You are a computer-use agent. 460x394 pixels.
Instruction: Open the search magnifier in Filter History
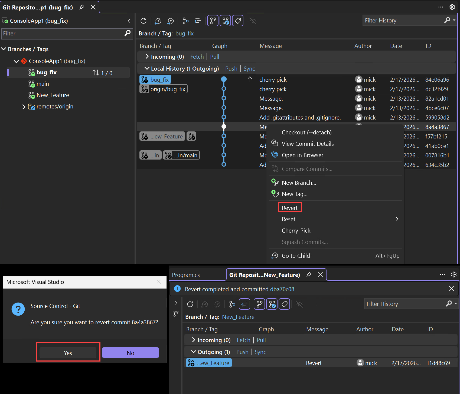click(x=447, y=20)
